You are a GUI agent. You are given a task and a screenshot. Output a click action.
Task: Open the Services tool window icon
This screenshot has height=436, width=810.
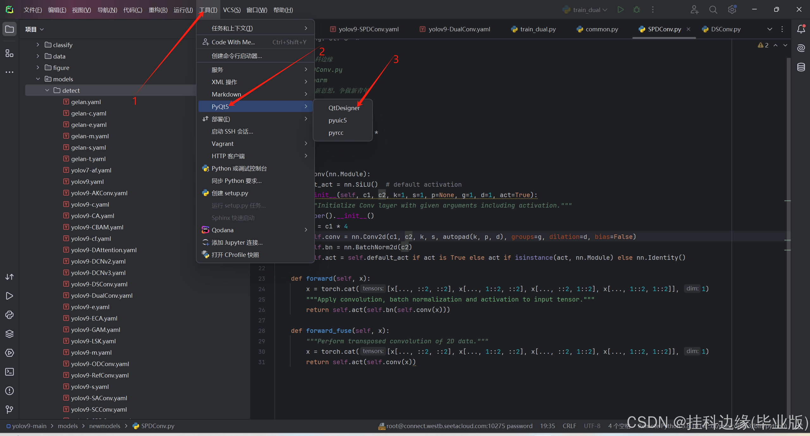(x=9, y=353)
